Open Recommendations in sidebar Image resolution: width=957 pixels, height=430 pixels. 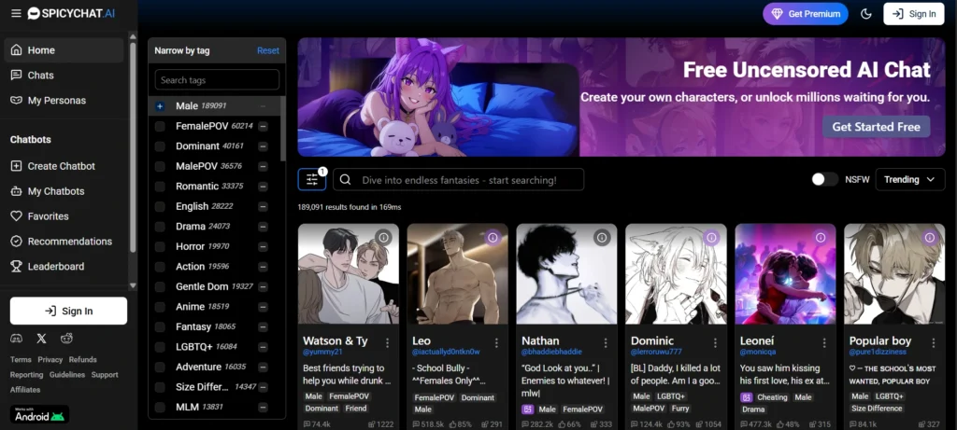(x=64, y=242)
